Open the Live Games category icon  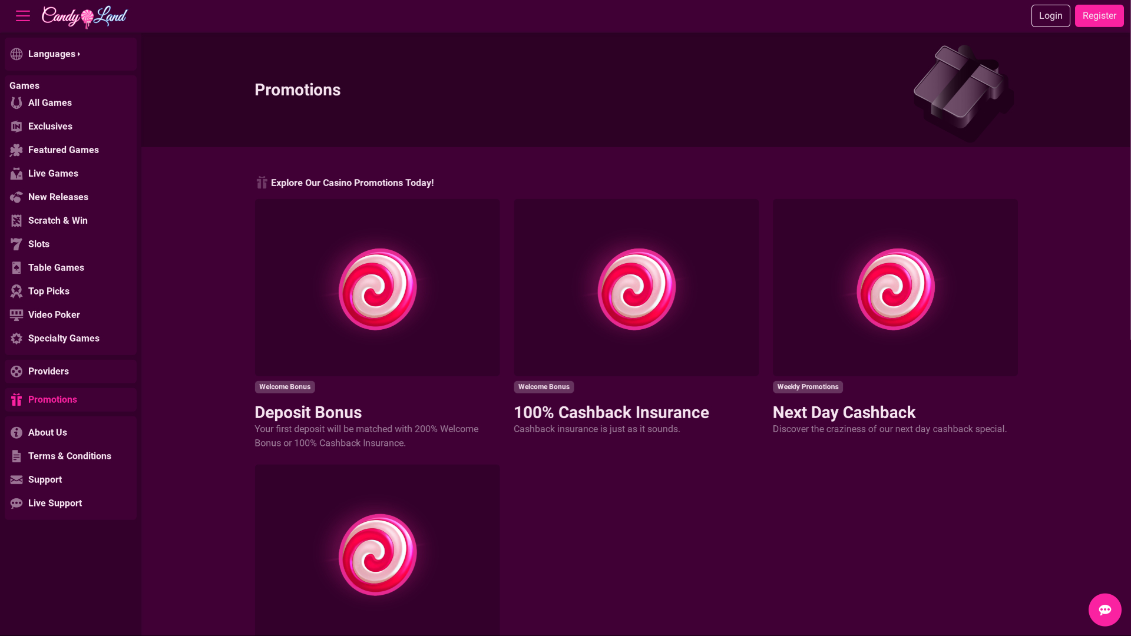16,173
